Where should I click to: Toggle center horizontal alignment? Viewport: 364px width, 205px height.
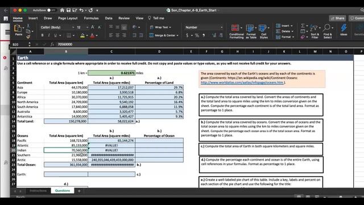[x=118, y=35]
